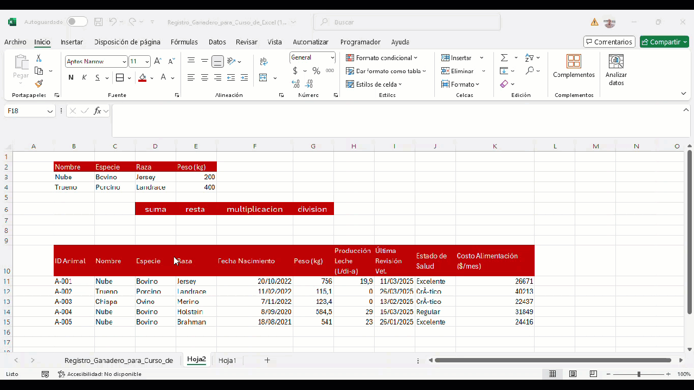Increase decimal places icon
This screenshot has height=390, width=694.
click(295, 84)
